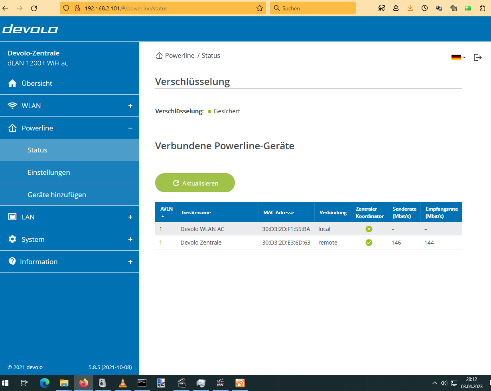Viewport: 491px width, 391px height.
Task: Click Firefox icon in taskbar
Action: (83, 383)
